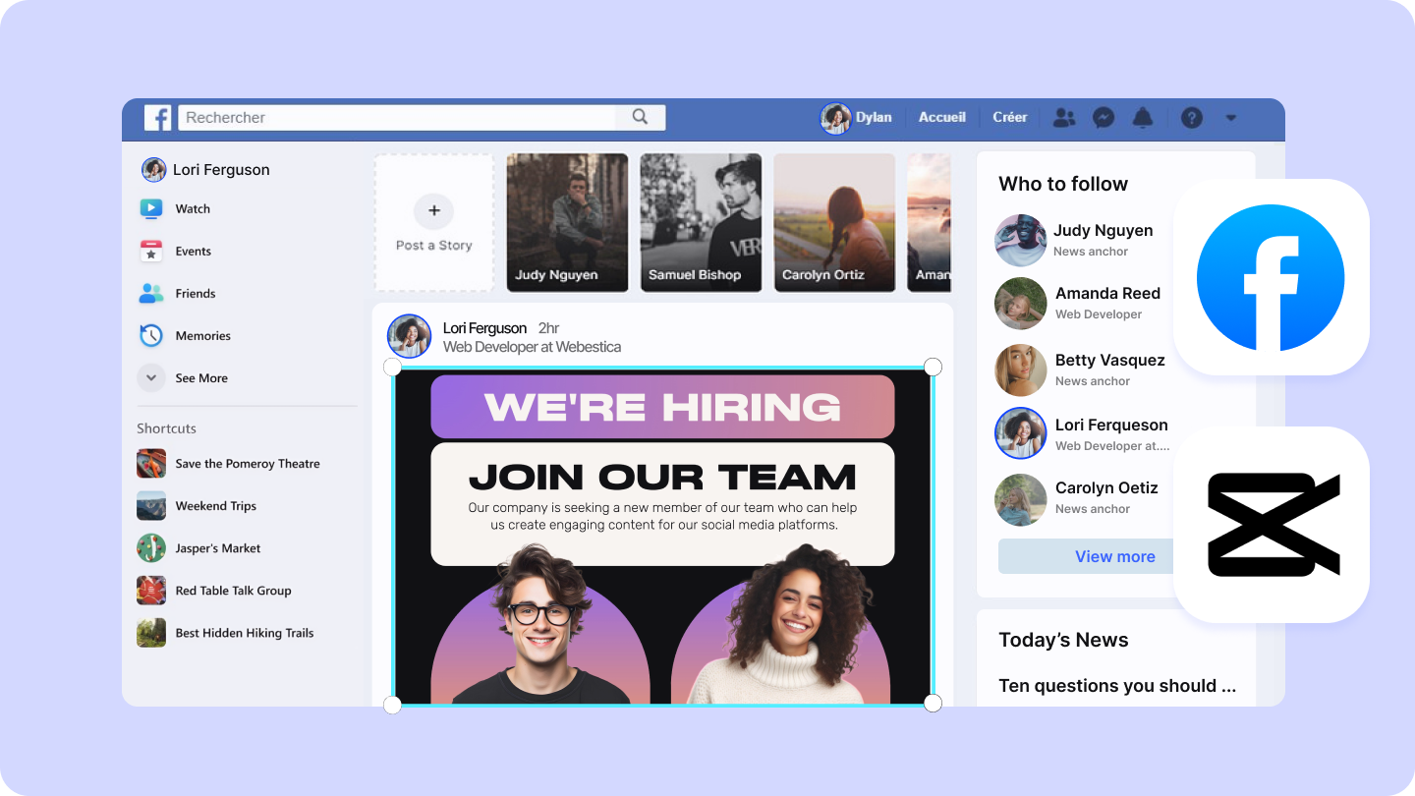Open friend requests icon in header
The width and height of the screenshot is (1415, 796).
1064,118
